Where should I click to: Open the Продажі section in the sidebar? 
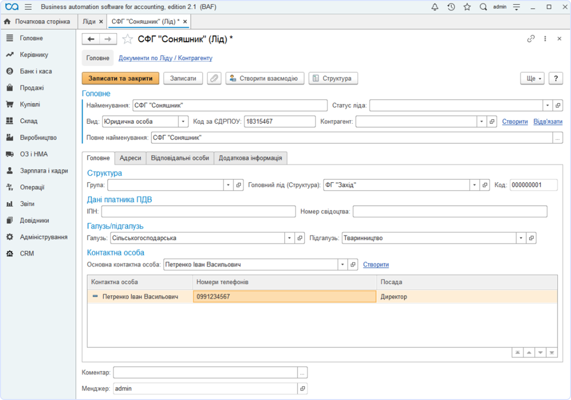[32, 88]
